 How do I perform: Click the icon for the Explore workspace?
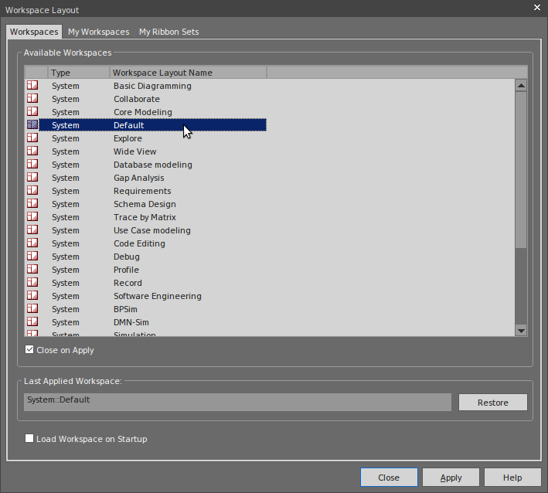32,138
